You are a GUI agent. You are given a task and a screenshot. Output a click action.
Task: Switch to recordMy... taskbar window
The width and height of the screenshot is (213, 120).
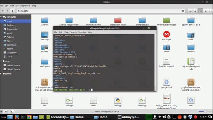pyautogui.click(x=58, y=117)
